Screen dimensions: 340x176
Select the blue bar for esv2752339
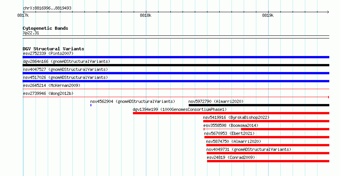click(x=176, y=57)
